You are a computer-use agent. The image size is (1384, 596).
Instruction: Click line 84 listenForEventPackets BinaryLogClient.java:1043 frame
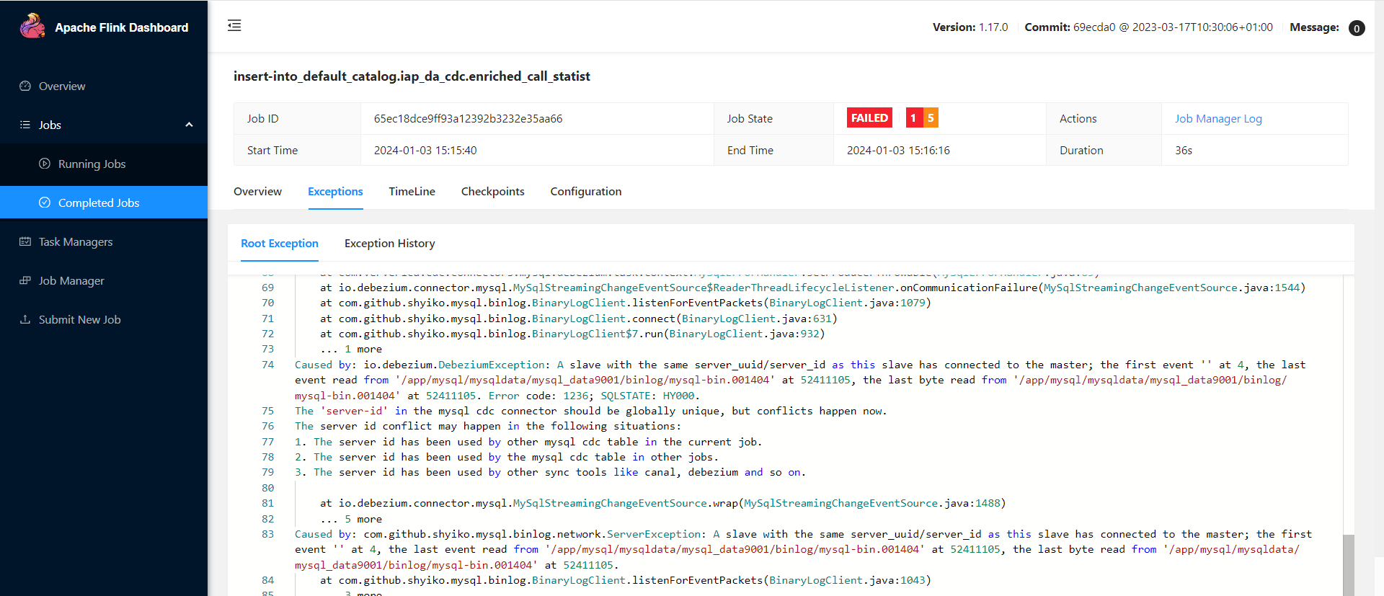pos(626,580)
